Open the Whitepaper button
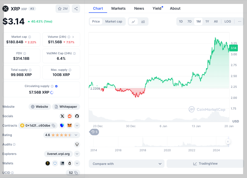The width and height of the screenshot is (247, 178). click(x=66, y=107)
